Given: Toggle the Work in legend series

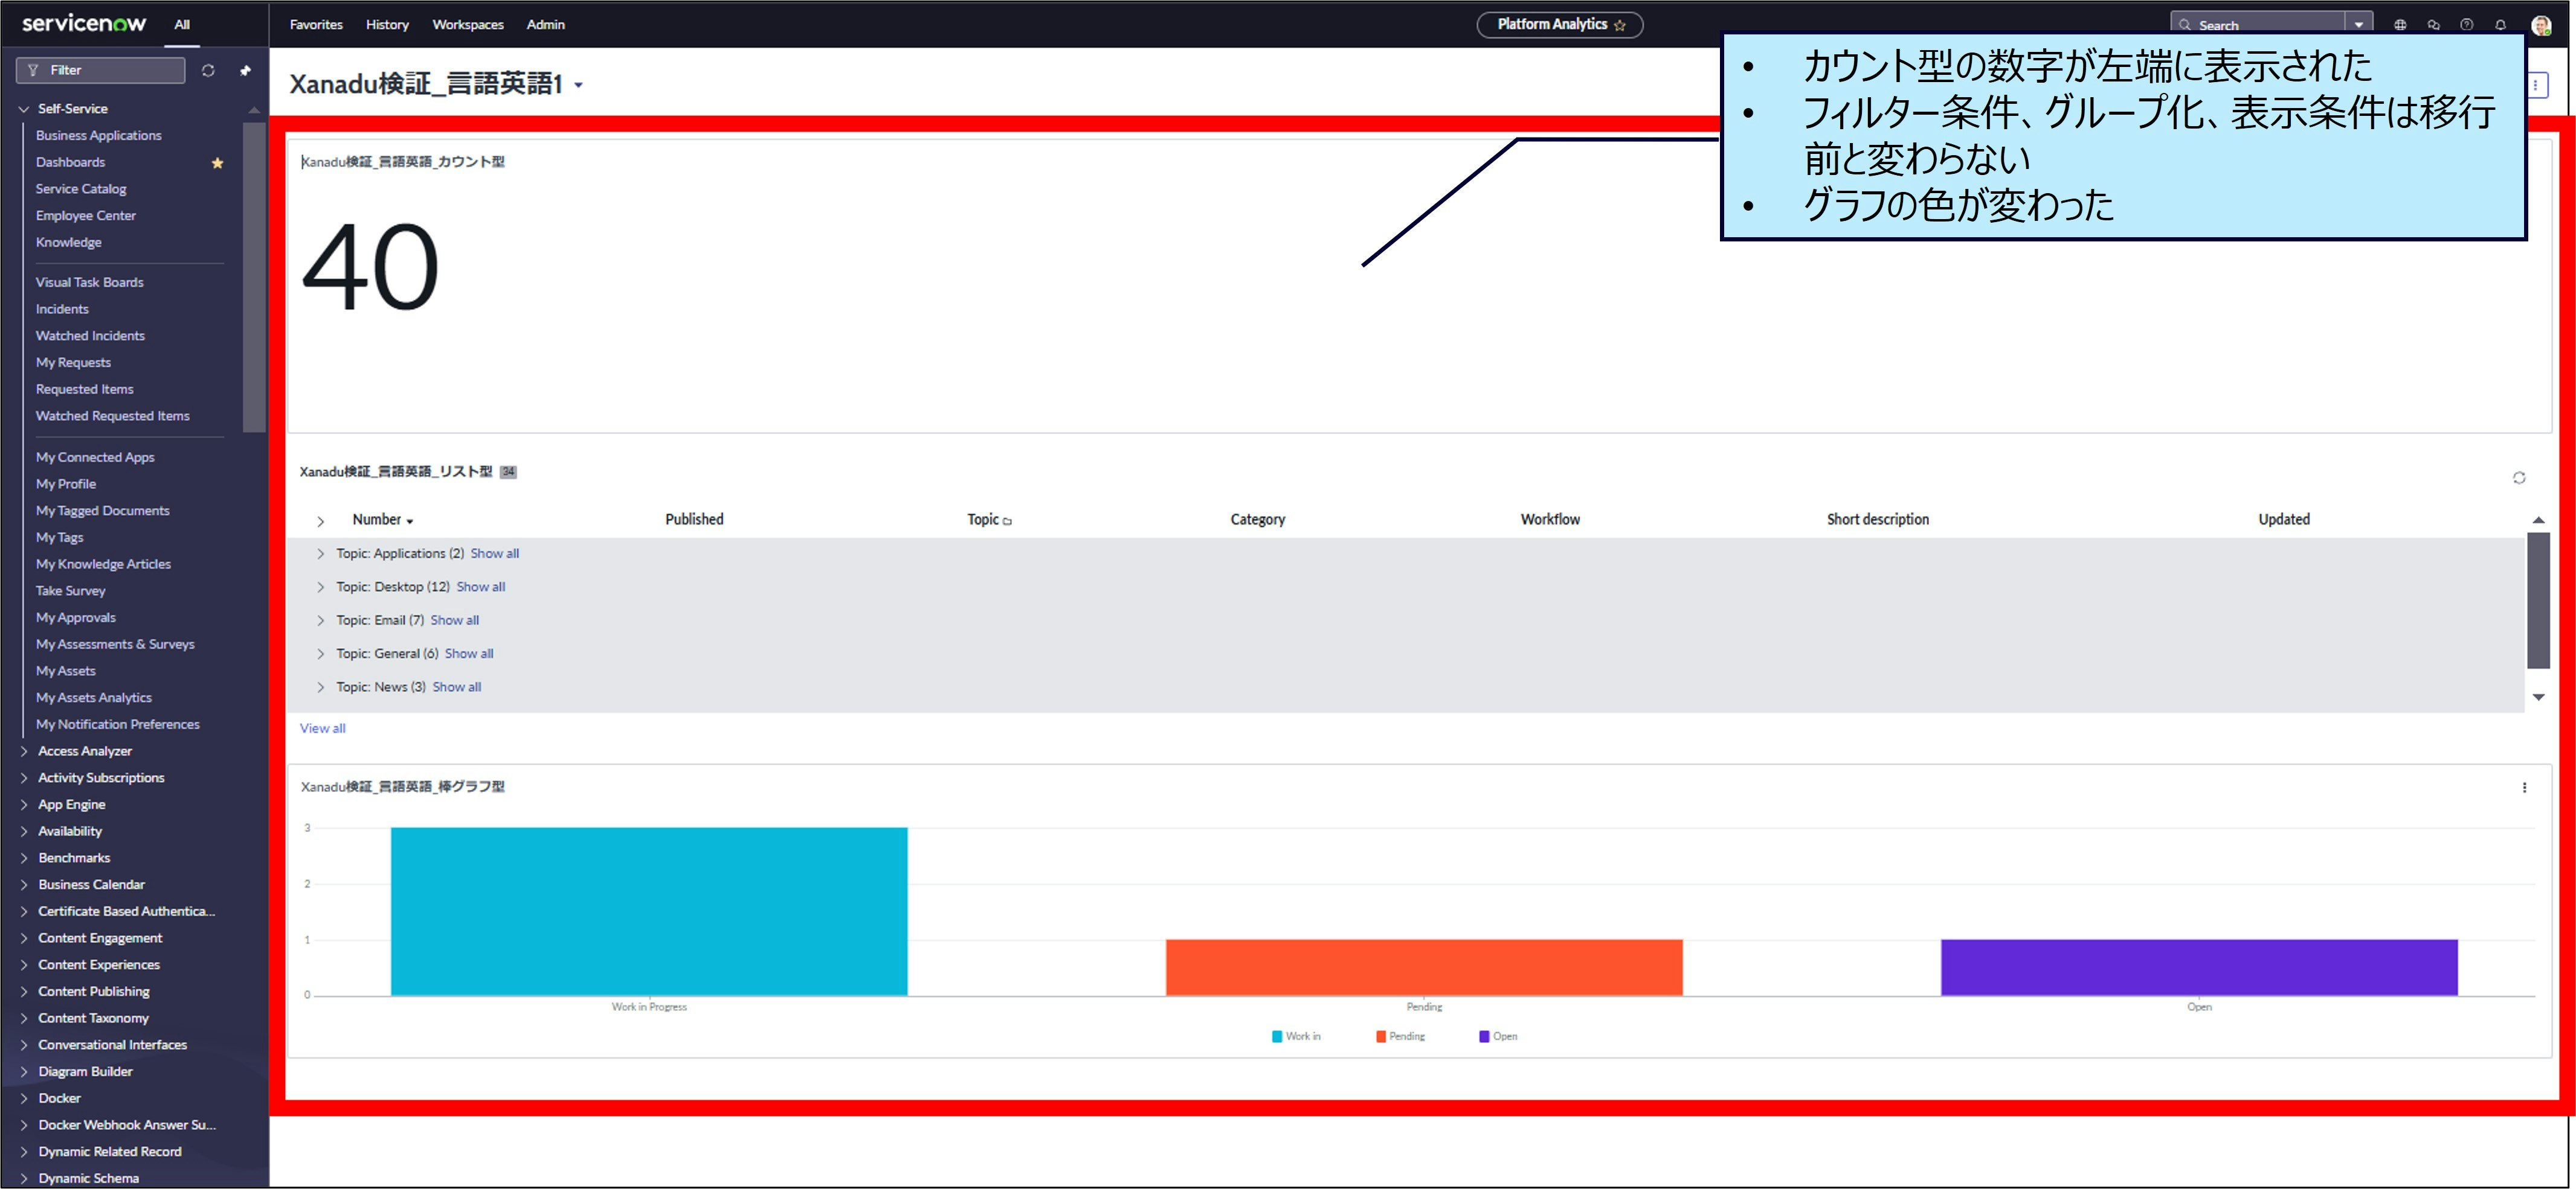Looking at the screenshot, I should pyautogui.click(x=1296, y=1036).
